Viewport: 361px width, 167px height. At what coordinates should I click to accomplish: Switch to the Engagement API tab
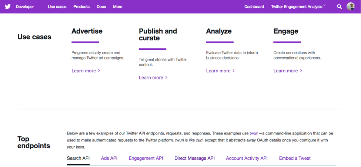[x=146, y=158]
